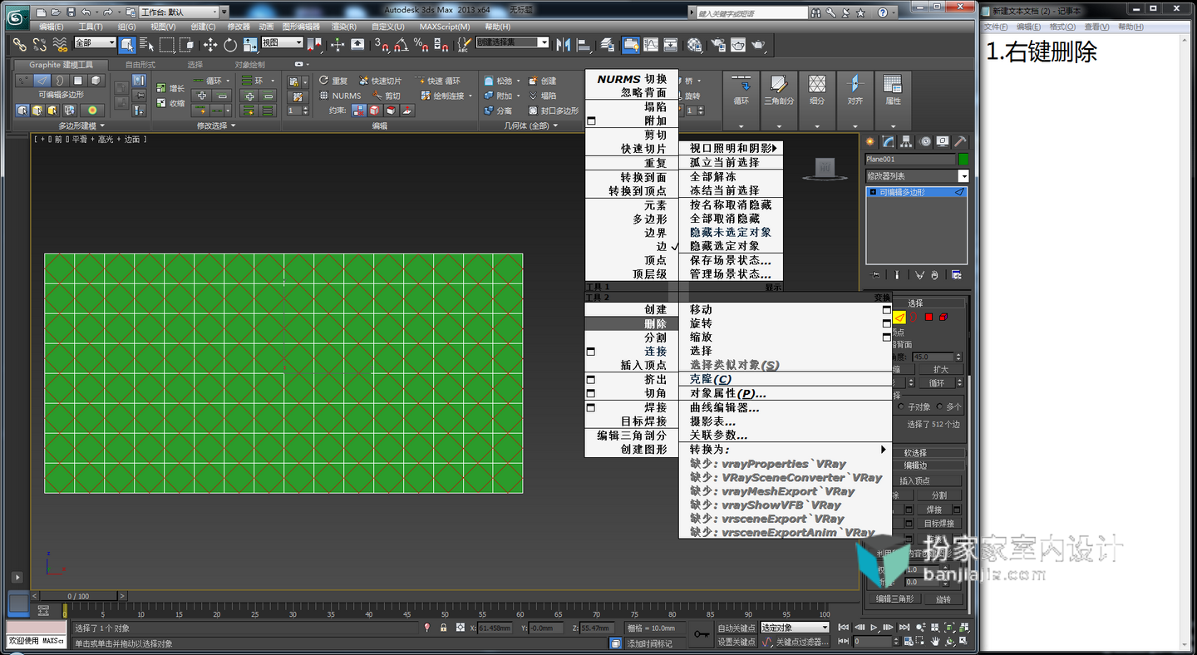The height and width of the screenshot is (655, 1197).
Task: Open the Hierarchy command panel tab
Action: (907, 141)
